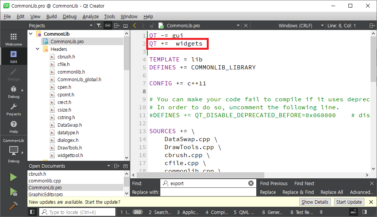377x217 pixels.
Task: Split the Projects side panel
Action: (x=117, y=26)
